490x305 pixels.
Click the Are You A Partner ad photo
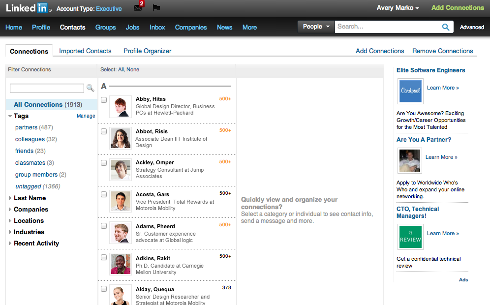click(x=410, y=161)
